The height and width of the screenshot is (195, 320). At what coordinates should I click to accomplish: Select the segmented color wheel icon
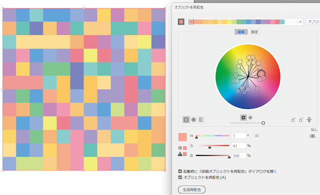click(x=193, y=119)
